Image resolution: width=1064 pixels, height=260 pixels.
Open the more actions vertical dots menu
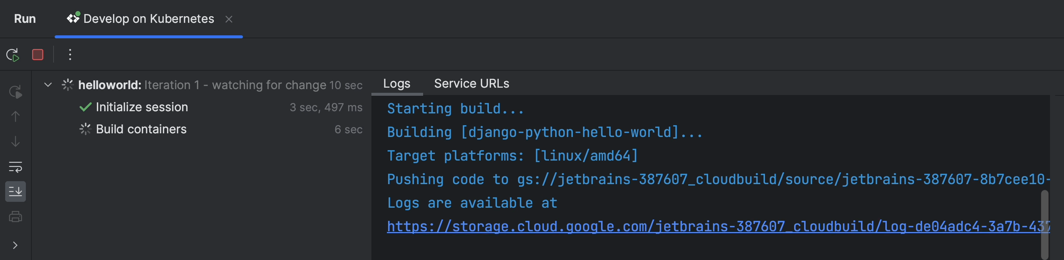(x=70, y=55)
